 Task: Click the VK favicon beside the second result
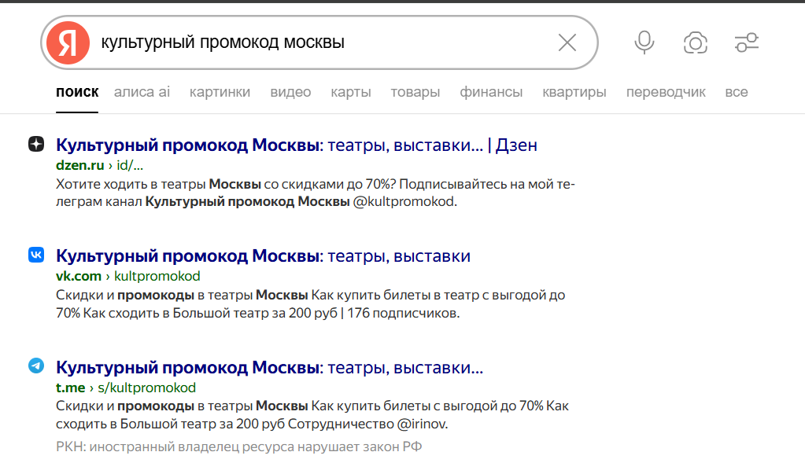point(36,255)
